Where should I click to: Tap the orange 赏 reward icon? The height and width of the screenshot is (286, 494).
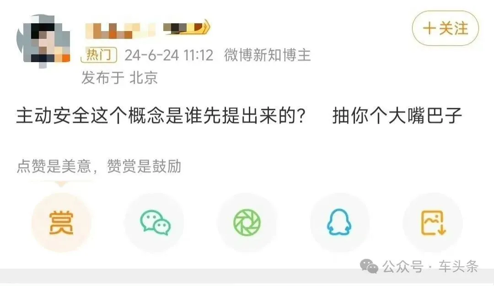[x=61, y=223]
